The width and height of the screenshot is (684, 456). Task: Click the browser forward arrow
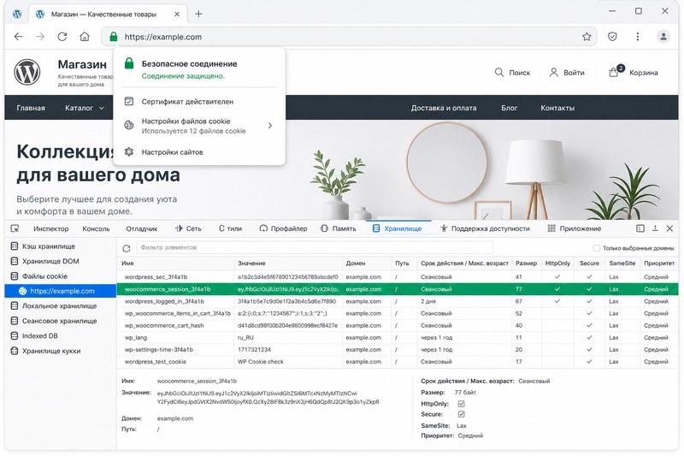click(40, 37)
